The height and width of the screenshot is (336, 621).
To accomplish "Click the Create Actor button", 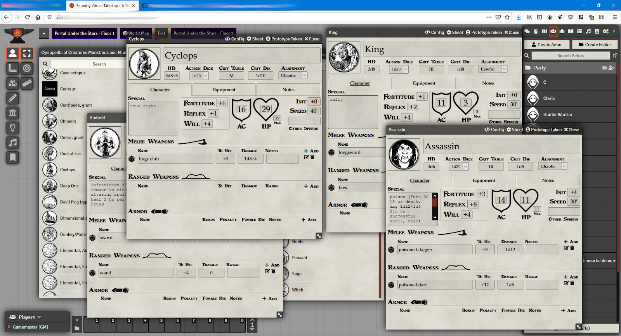I will pyautogui.click(x=546, y=45).
